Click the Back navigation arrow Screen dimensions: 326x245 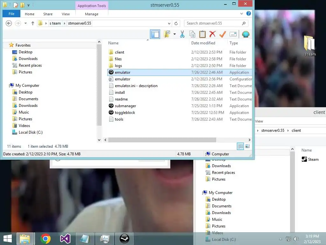(9, 23)
